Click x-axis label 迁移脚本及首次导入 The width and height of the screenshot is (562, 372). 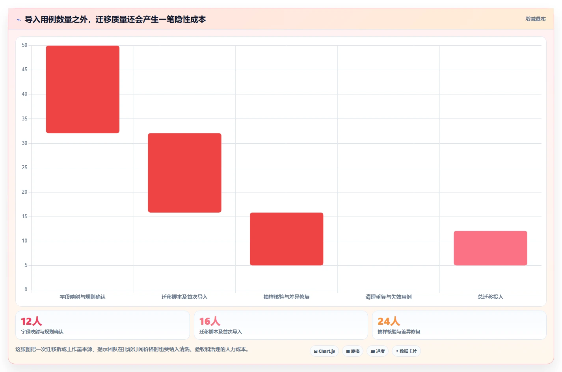tap(184, 297)
